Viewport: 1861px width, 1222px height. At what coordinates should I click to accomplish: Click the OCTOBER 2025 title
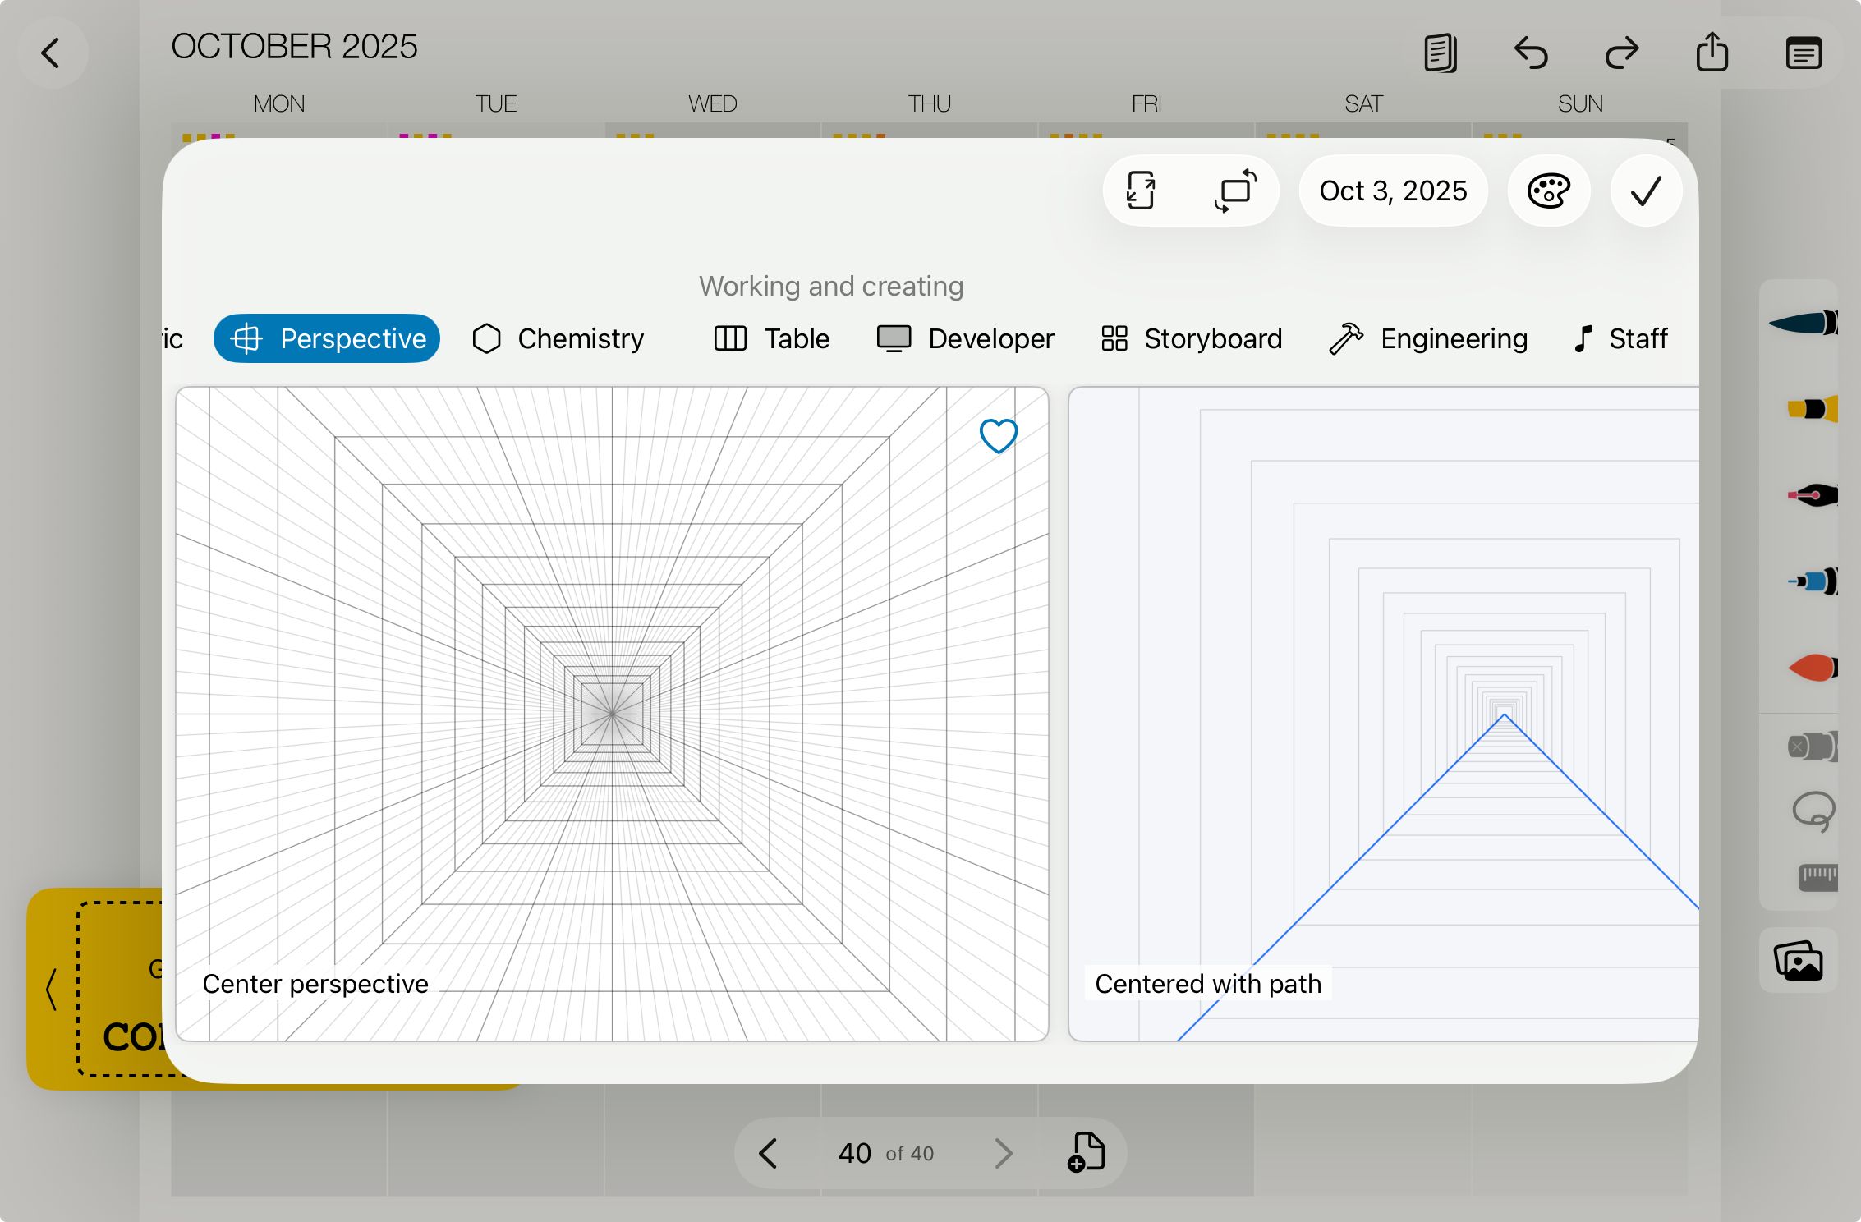pyautogui.click(x=294, y=47)
